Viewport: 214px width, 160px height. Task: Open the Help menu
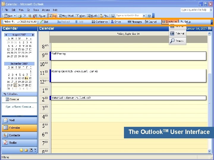(55, 10)
